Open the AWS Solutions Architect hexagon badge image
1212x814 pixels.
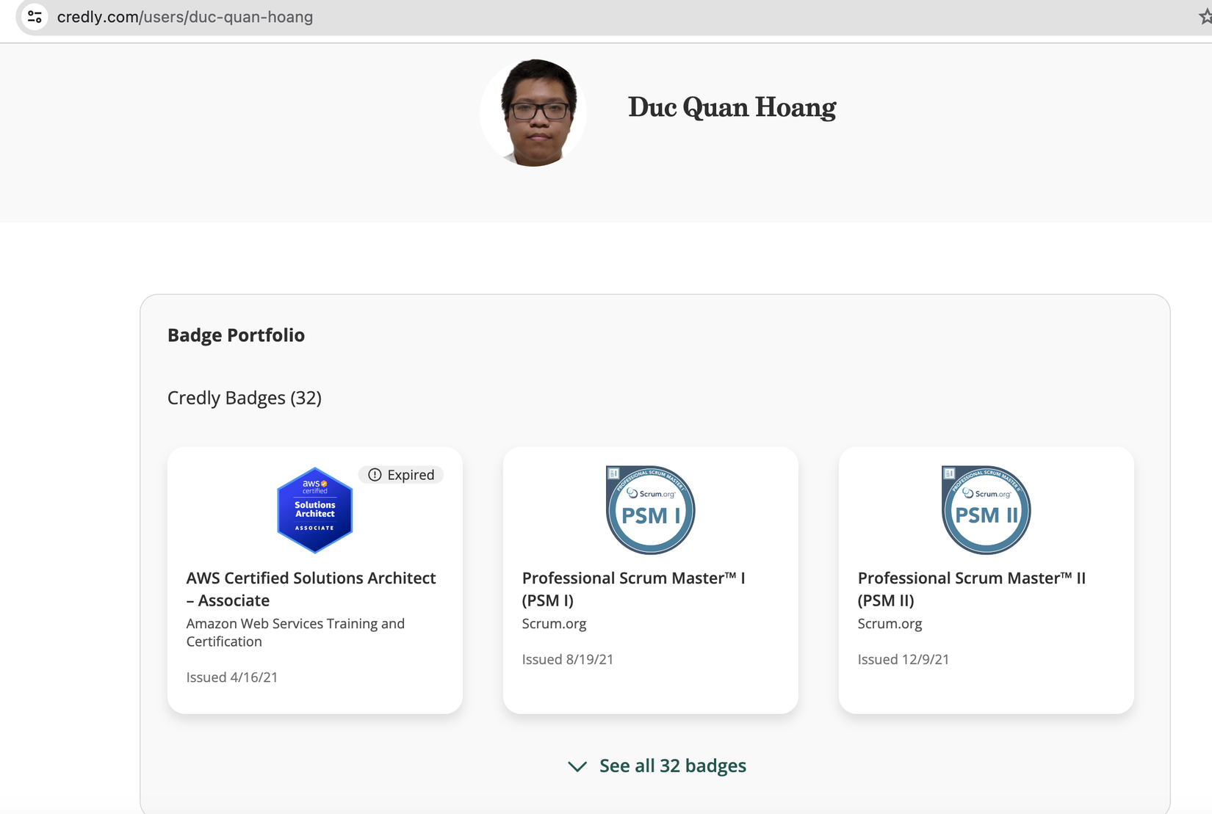click(x=314, y=510)
